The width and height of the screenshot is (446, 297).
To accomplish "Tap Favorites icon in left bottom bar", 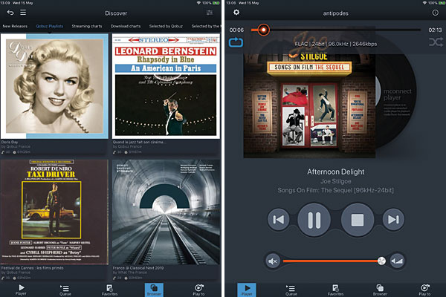I will (x=109, y=290).
